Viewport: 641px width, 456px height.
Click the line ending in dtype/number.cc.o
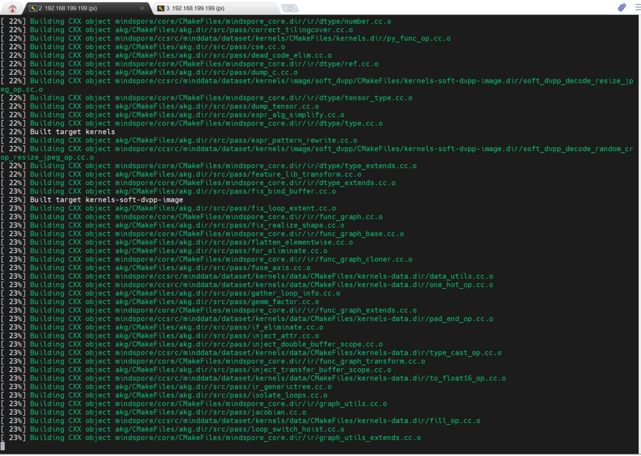[x=195, y=21]
